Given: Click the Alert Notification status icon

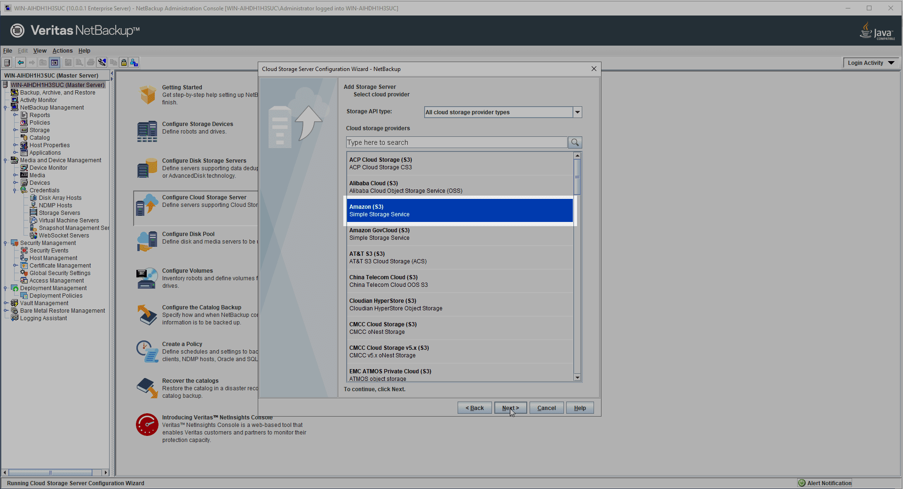Looking at the screenshot, I should point(802,483).
